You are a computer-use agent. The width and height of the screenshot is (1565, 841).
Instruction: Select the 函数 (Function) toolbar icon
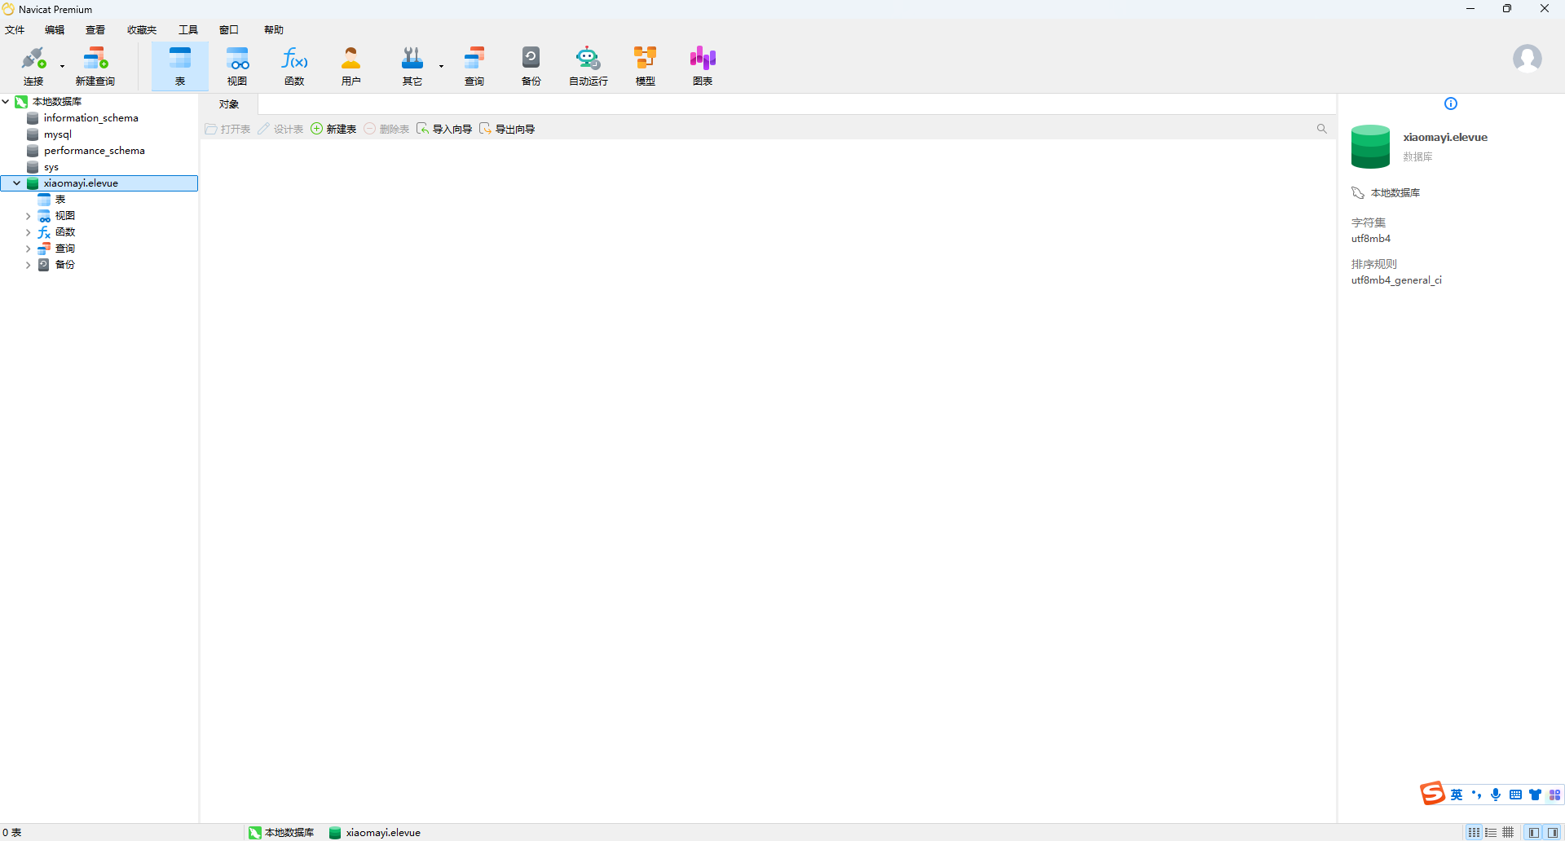point(294,66)
